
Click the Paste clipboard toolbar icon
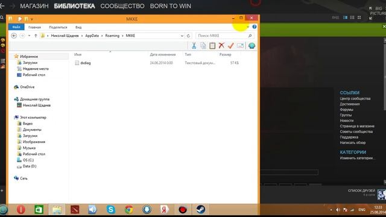click(x=212, y=46)
